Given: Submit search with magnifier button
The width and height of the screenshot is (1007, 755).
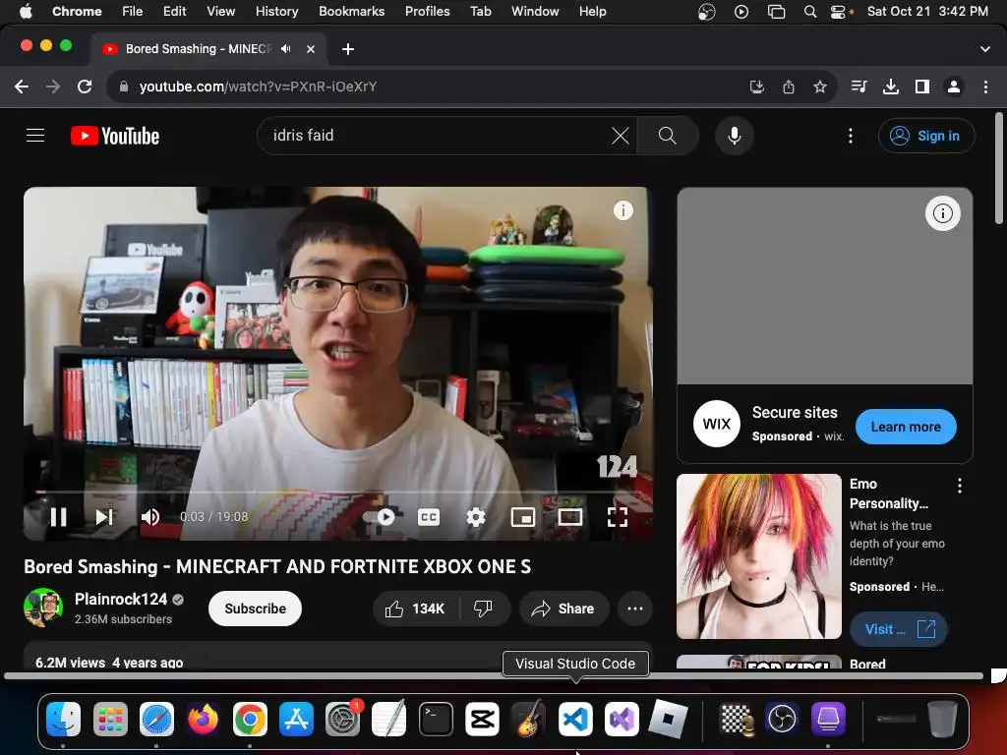Looking at the screenshot, I should click(668, 136).
